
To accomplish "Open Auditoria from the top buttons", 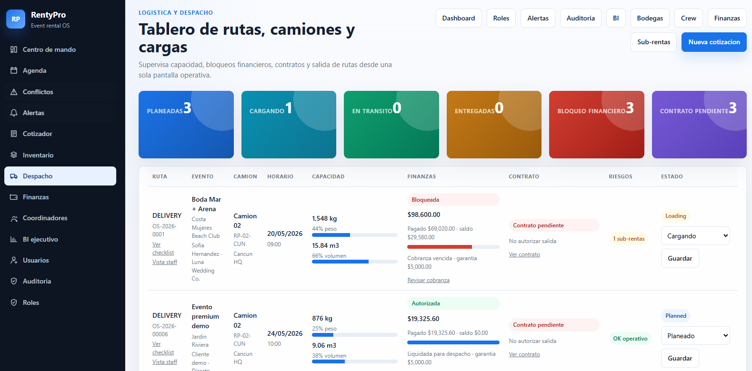I will 581,18.
